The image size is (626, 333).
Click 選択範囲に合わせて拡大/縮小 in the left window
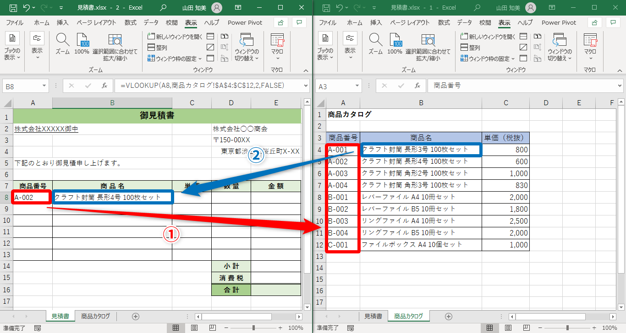pyautogui.click(x=115, y=48)
